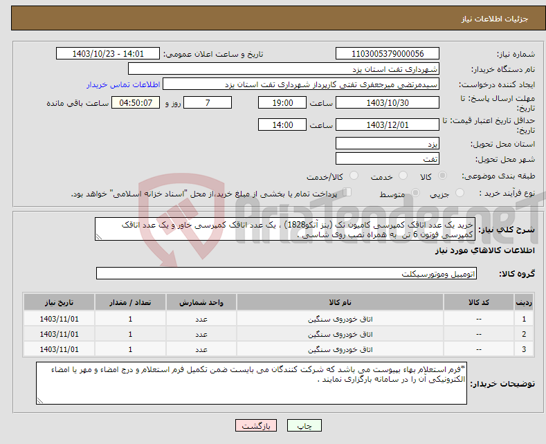Select the متوسط purchase type radio
Viewport: 546px width, 444px height.
[415, 193]
